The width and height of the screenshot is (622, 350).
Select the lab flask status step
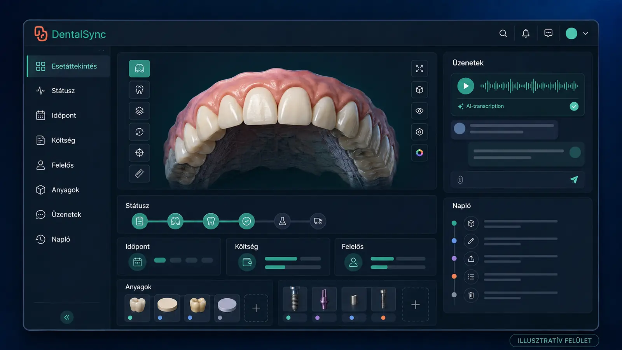282,221
